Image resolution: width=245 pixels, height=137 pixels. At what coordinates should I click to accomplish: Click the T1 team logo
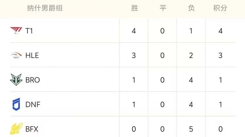coord(16,30)
